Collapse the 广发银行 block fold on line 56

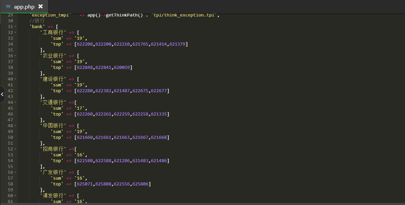click(x=15, y=172)
